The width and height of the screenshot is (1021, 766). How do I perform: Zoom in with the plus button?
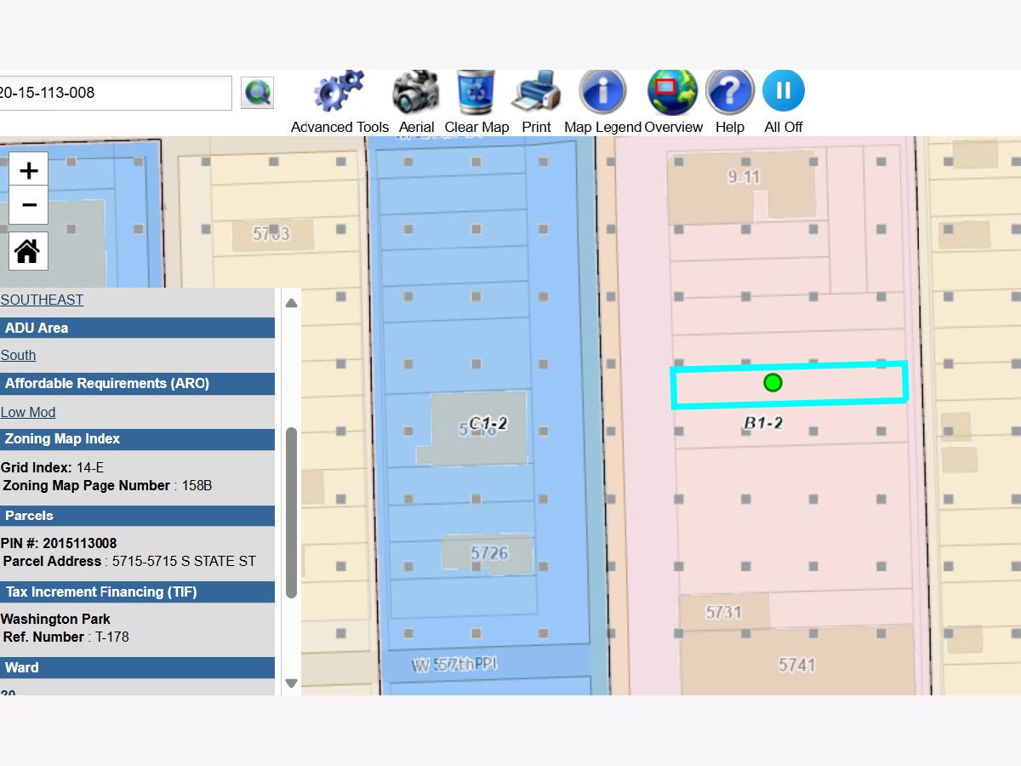[x=29, y=170]
